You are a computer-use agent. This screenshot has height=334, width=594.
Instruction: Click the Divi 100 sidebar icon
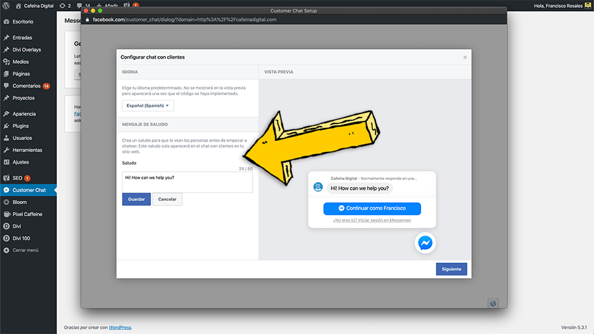click(6, 239)
